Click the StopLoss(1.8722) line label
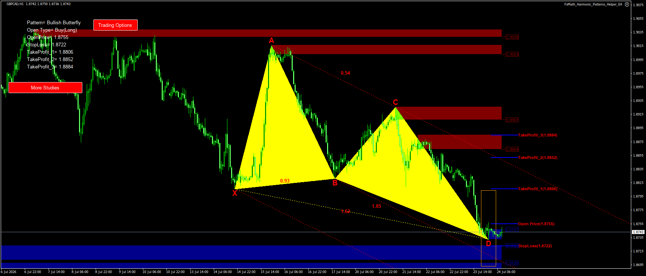646x276 pixels. pos(535,246)
